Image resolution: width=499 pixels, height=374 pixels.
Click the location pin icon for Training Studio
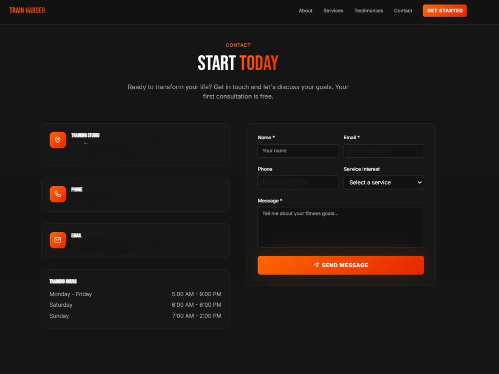click(x=57, y=140)
